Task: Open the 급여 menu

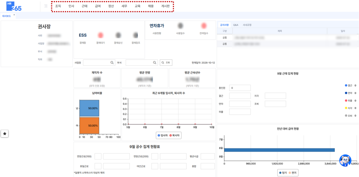Action: (x=98, y=6)
